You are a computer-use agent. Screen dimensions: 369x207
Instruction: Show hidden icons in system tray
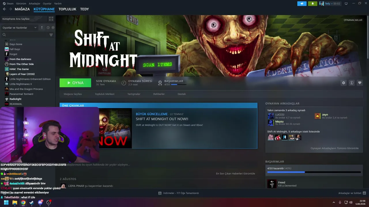click(334, 202)
